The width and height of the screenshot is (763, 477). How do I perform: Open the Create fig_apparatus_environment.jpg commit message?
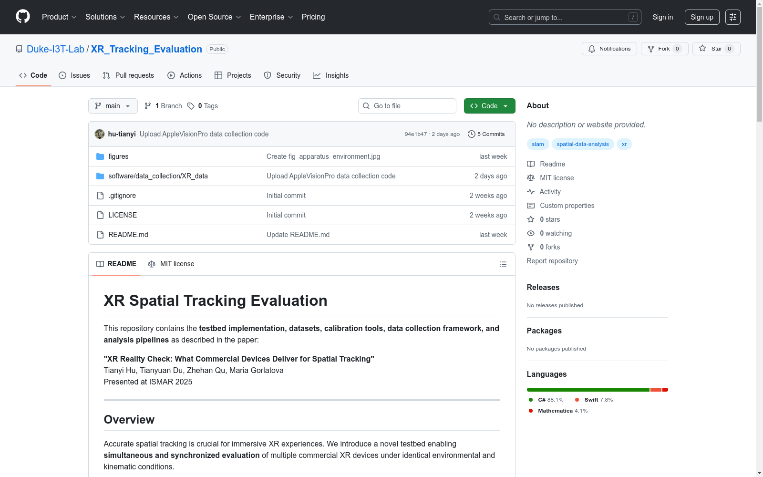coord(323,156)
